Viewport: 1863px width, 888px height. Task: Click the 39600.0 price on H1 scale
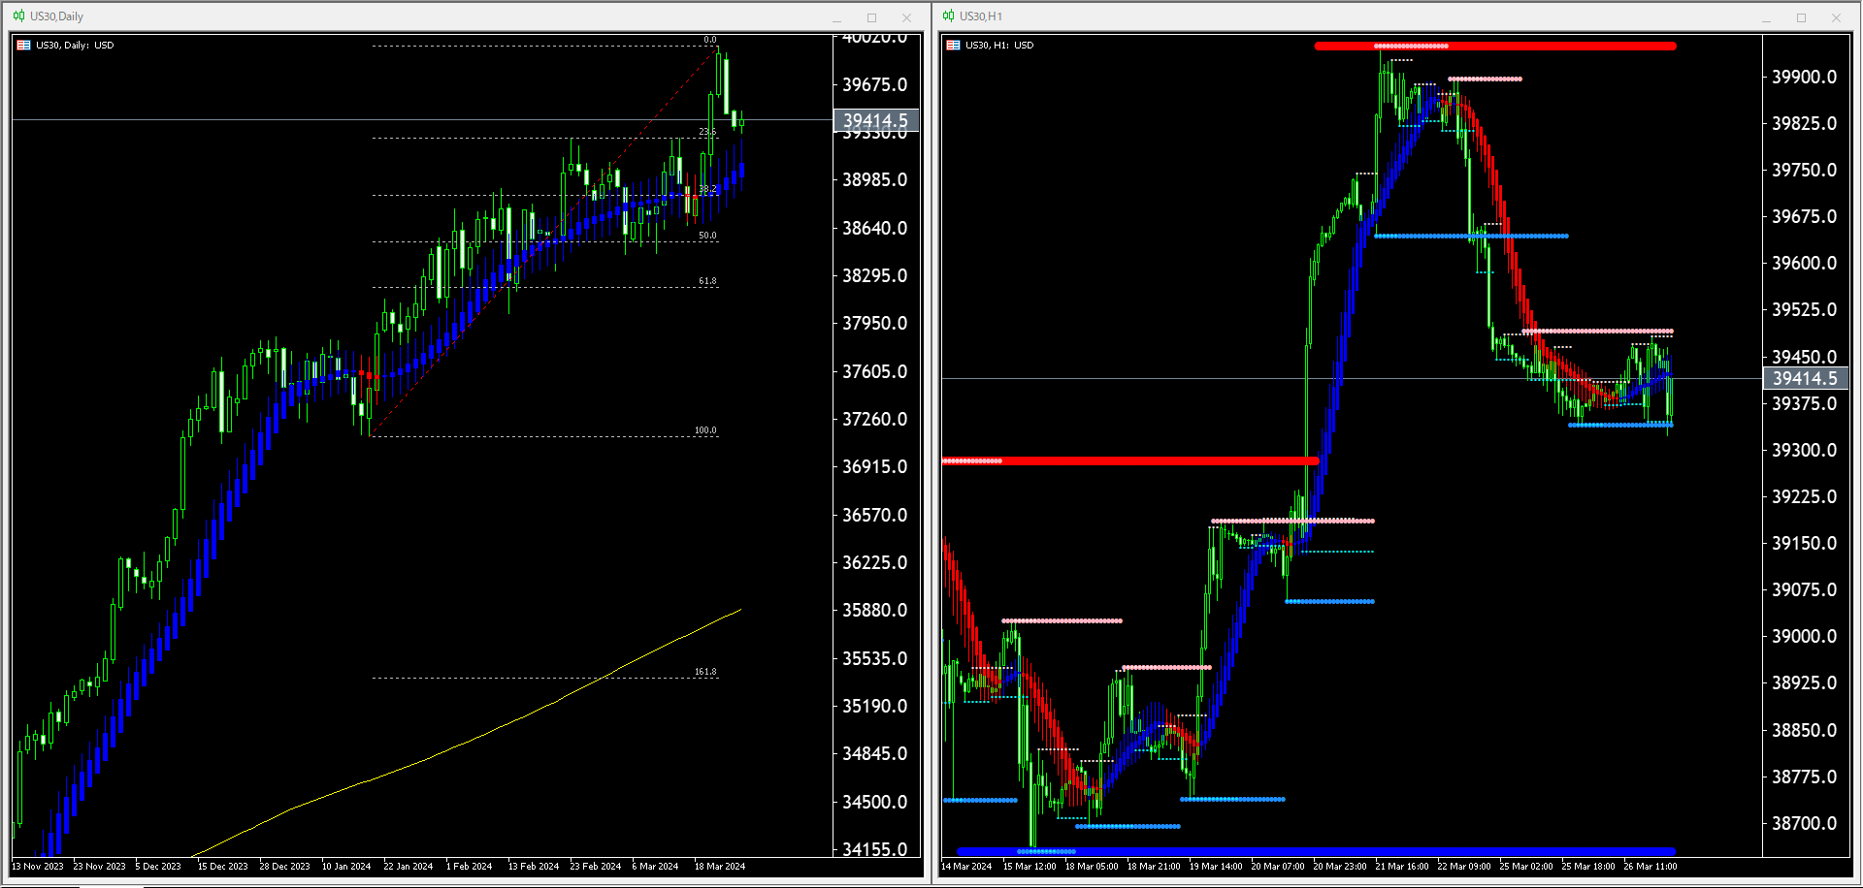(x=1804, y=263)
